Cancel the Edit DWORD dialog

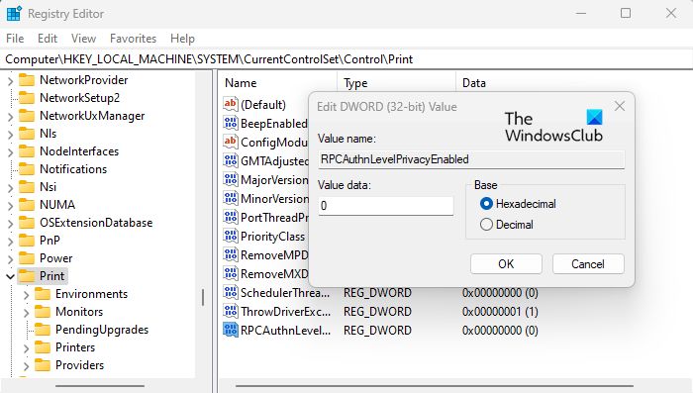point(588,264)
